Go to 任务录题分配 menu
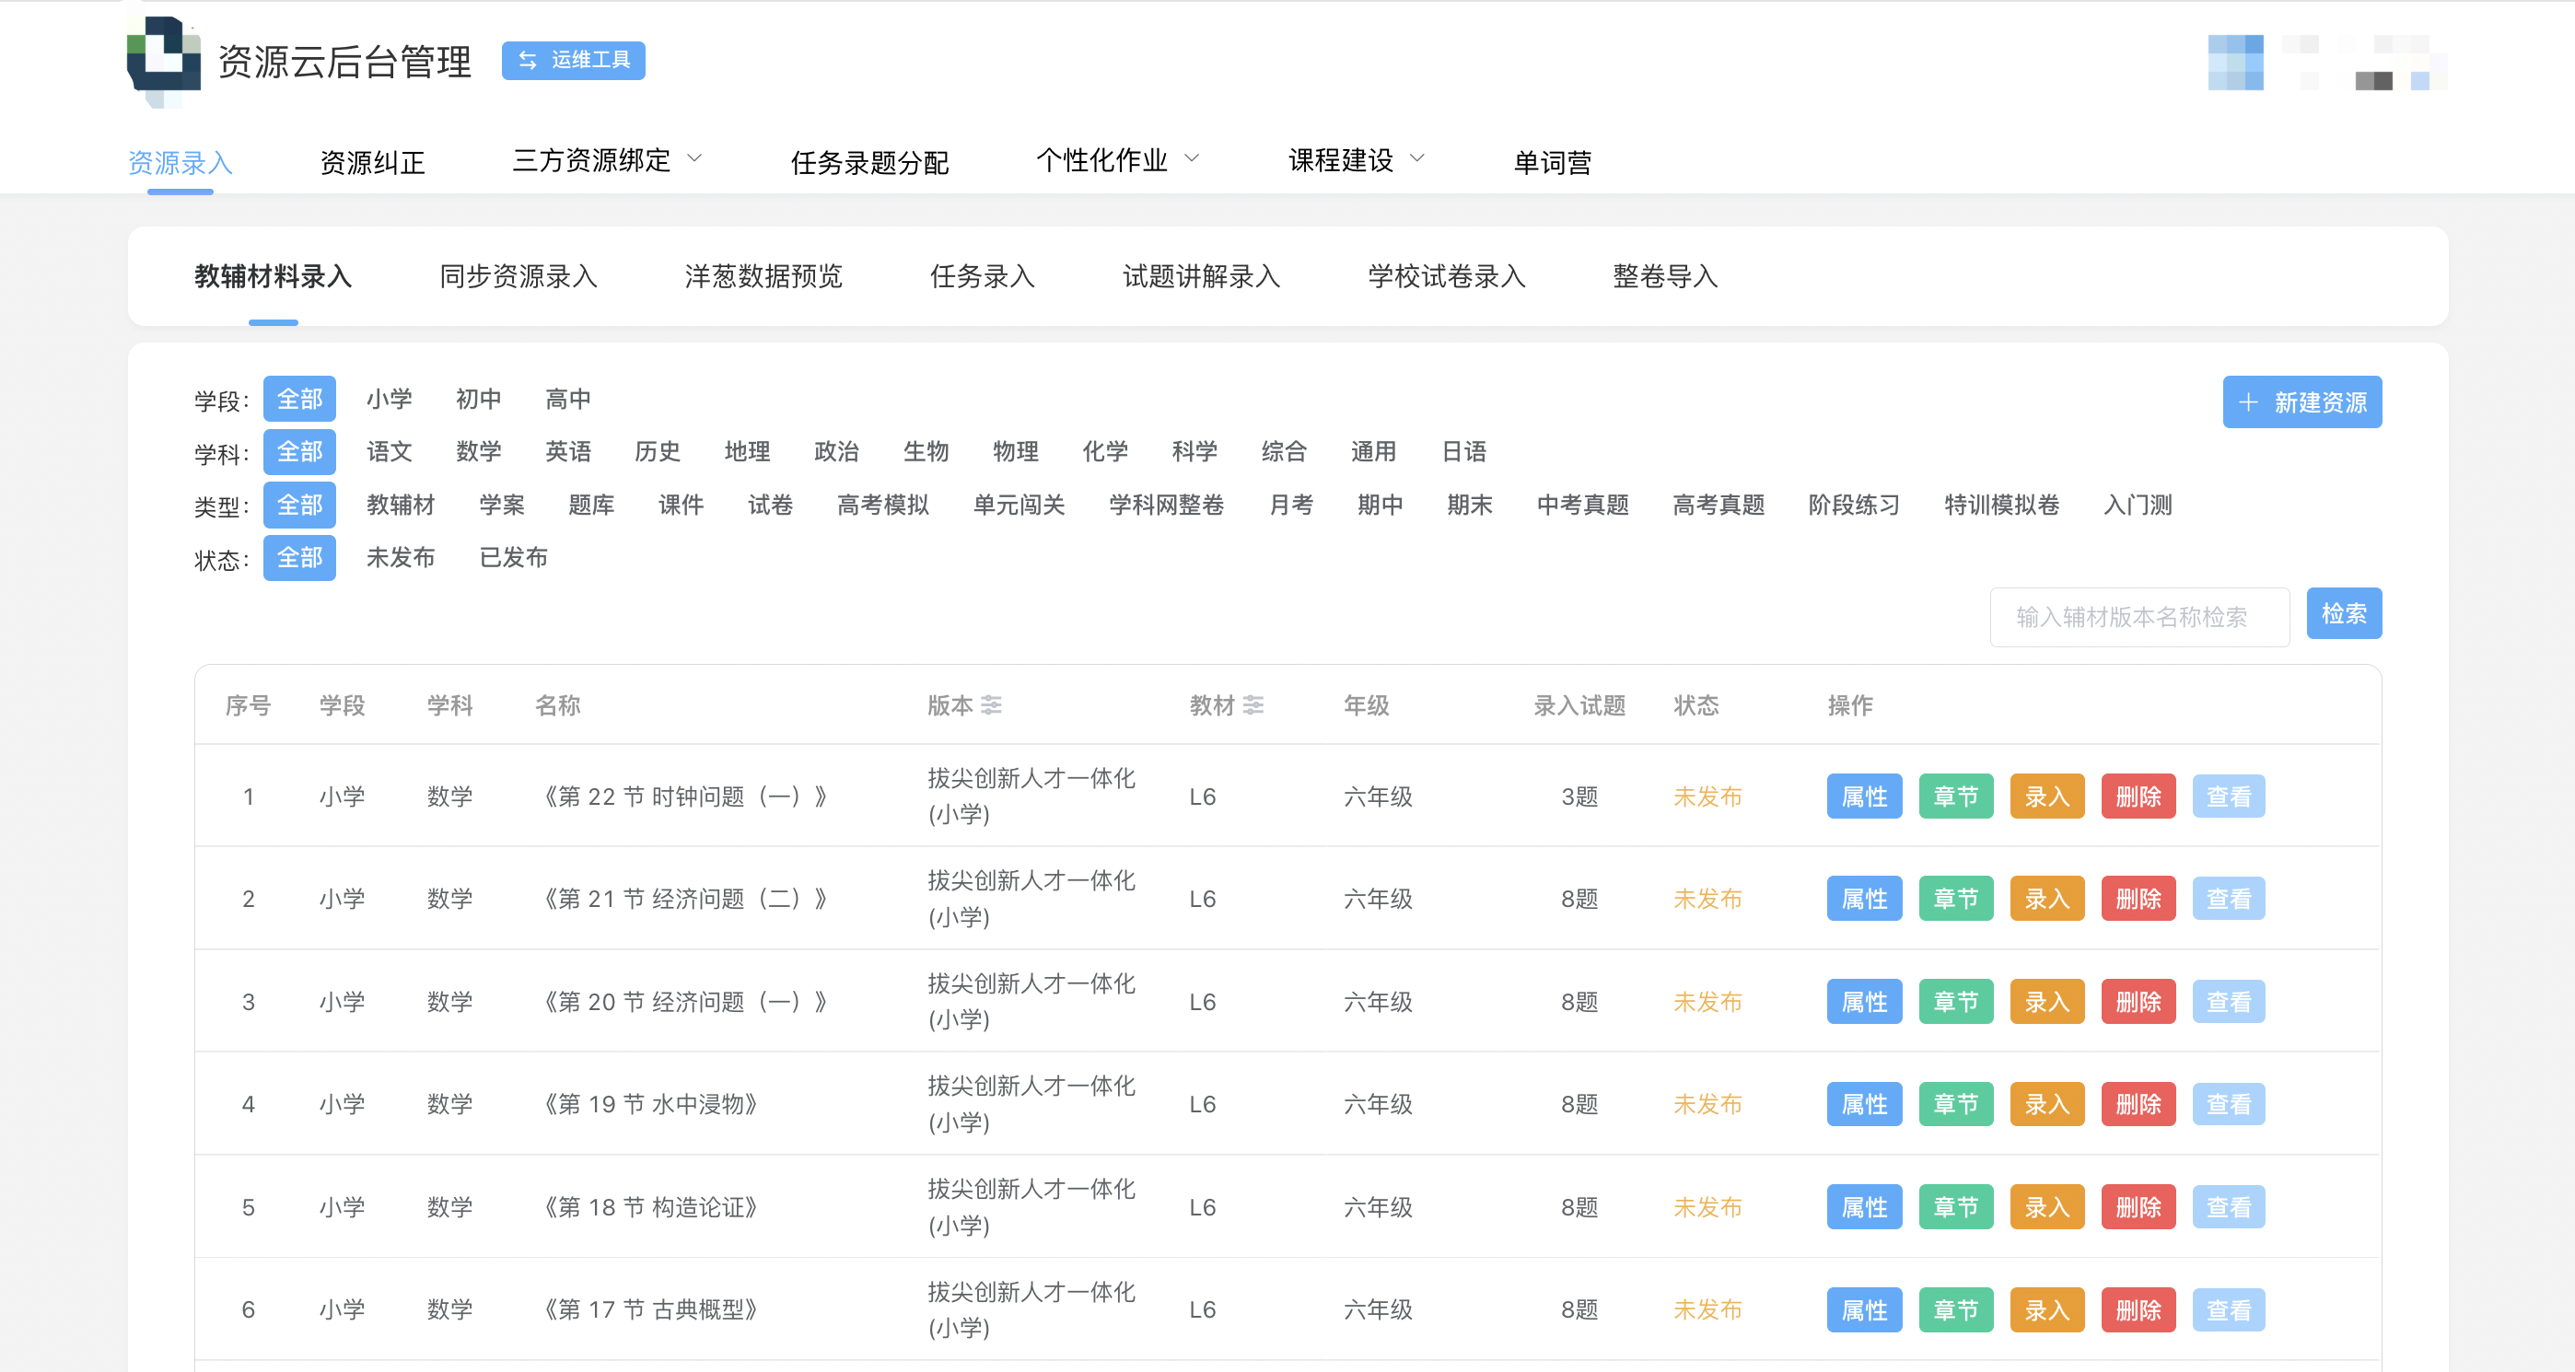 869,162
